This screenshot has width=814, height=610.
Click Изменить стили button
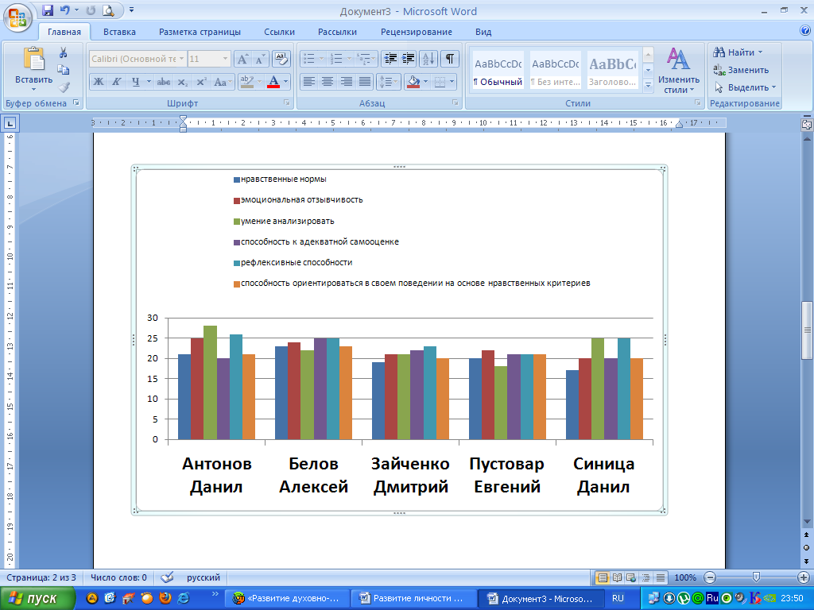coord(679,71)
